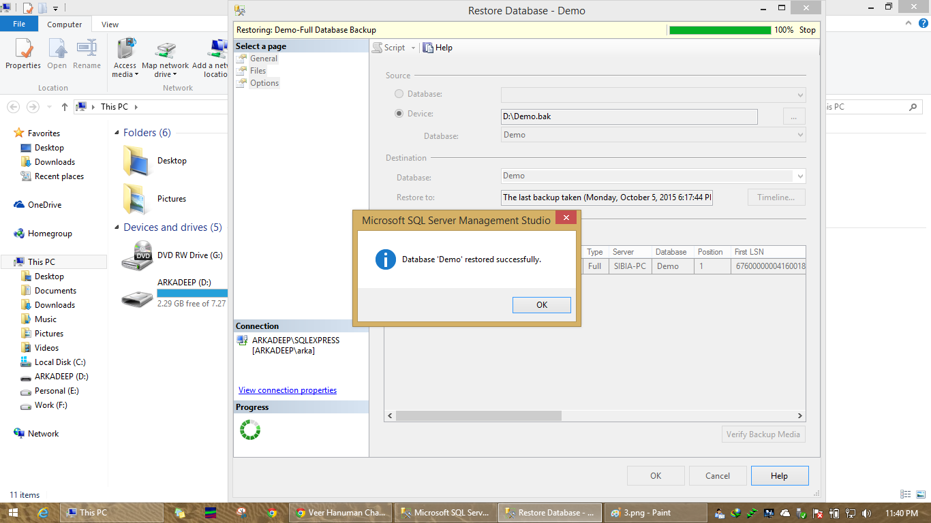Screen dimensions: 931x523
Task: Open the Pictures folder in Folders group
Action: point(154,199)
